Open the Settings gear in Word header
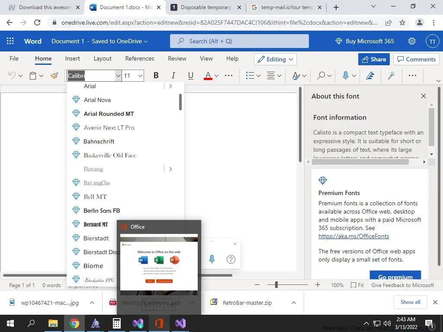The height and width of the screenshot is (332, 443). [412, 41]
